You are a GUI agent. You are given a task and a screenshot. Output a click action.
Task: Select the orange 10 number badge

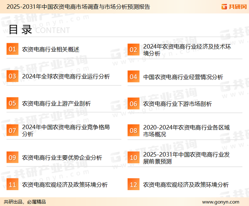[133, 158]
